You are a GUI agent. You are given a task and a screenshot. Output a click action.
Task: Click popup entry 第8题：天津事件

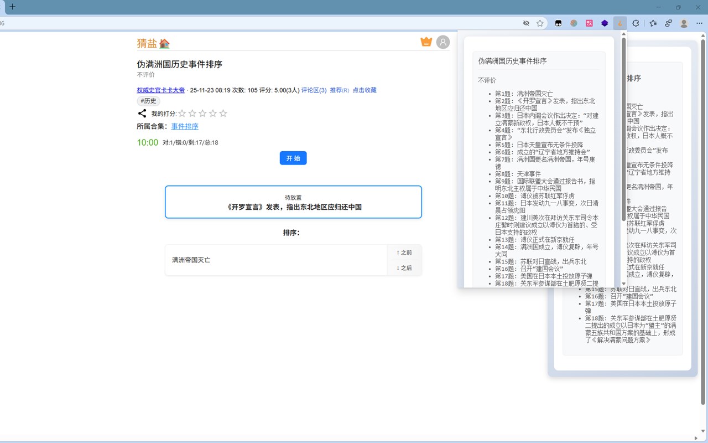coord(518,174)
